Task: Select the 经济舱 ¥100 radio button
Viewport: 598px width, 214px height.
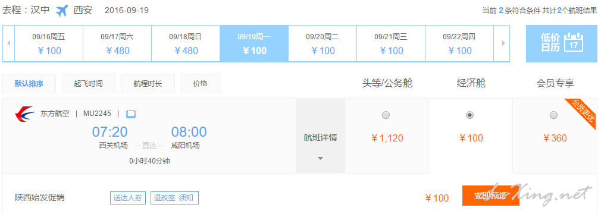Action: pyautogui.click(x=470, y=115)
